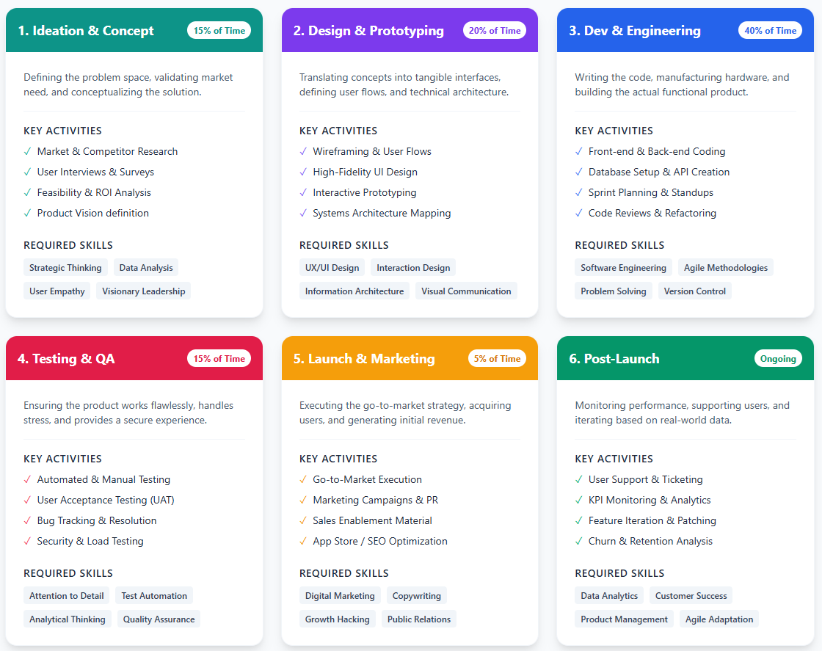Click the checkmark beside Database Setup & API Creation
This screenshot has height=651, width=822.
[x=579, y=172]
